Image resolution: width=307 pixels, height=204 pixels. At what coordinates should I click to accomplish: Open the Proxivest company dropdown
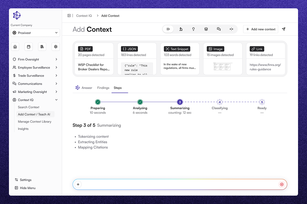[35, 33]
